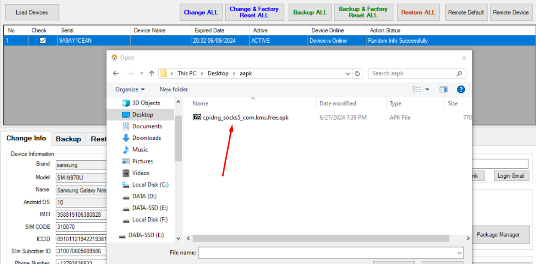Click the Back arrow in Open dialog
The height and width of the screenshot is (264, 536).
(x=116, y=73)
